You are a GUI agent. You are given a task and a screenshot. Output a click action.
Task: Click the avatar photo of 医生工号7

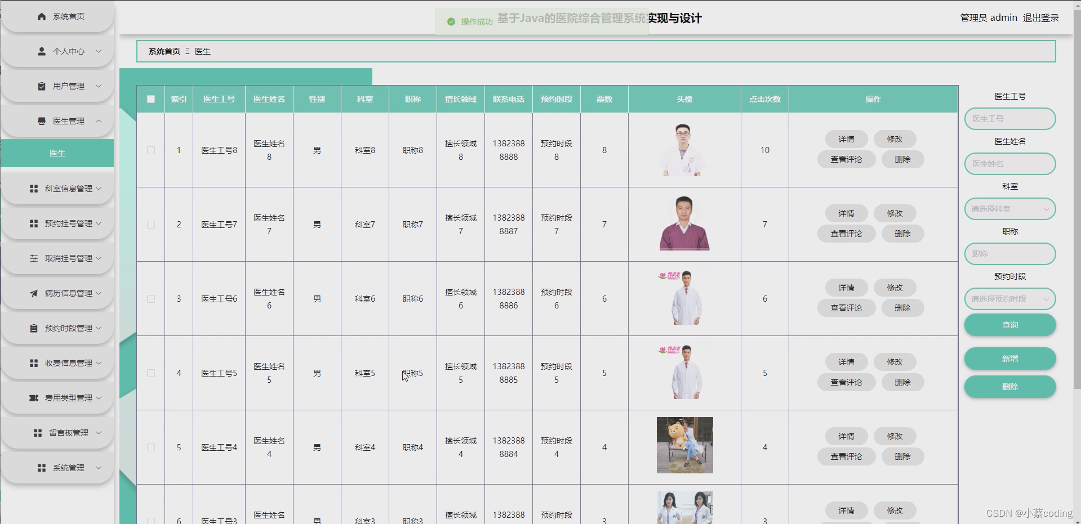point(684,223)
